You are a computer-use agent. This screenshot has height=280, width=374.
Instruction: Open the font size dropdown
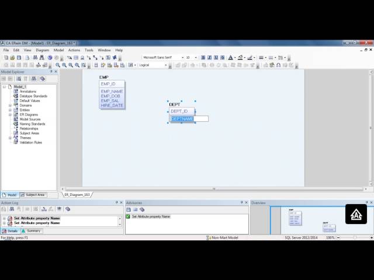(x=196, y=58)
